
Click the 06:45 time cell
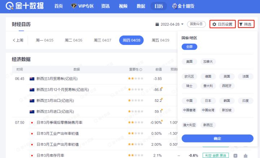coord(19,79)
